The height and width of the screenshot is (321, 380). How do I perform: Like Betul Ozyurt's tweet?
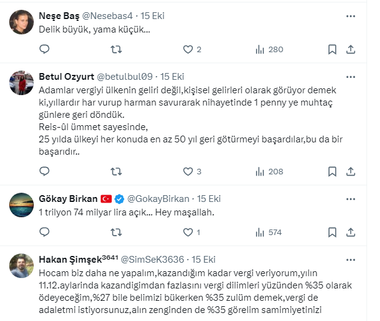pyautogui.click(x=188, y=172)
